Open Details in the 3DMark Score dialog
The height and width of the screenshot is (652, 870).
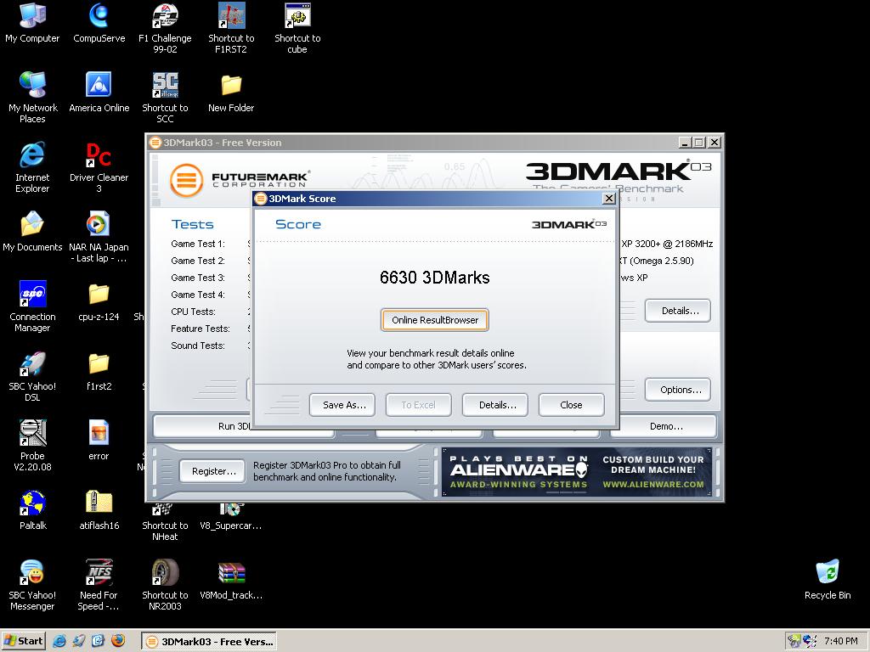[496, 405]
